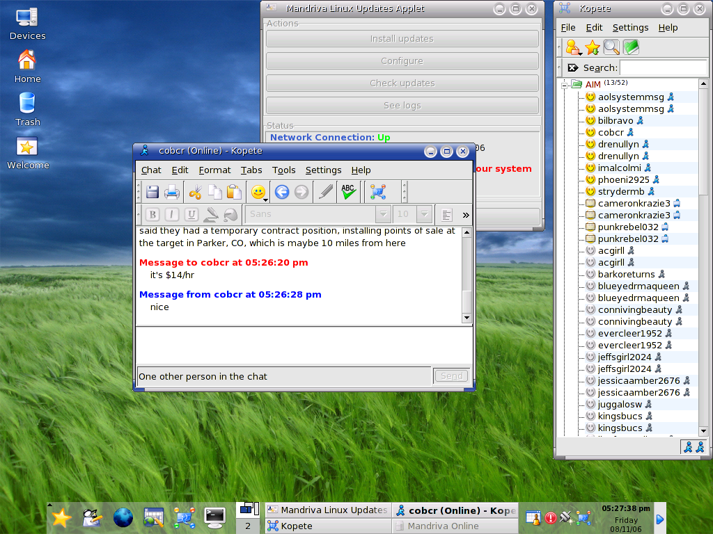Select the strydermb contact
713x534 pixels.
click(x=620, y=191)
